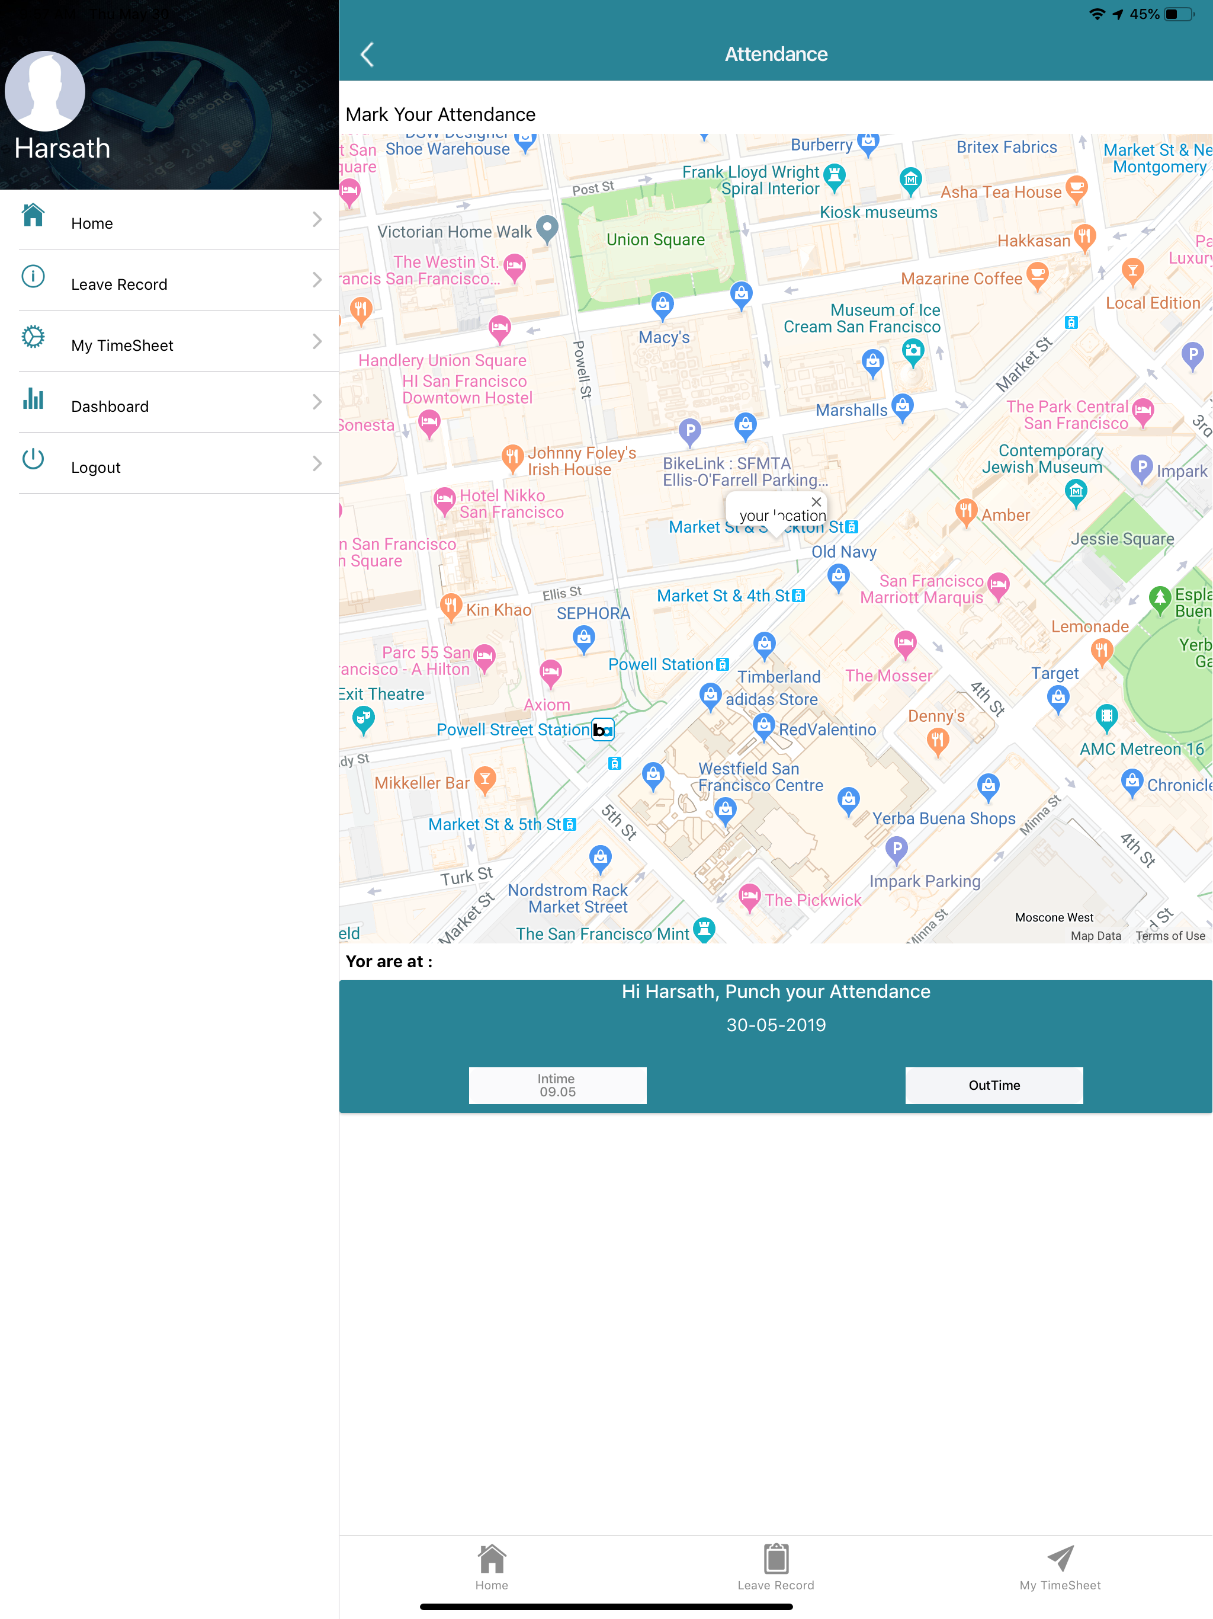The height and width of the screenshot is (1619, 1213).
Task: Tap the Museum of Ice Cream camera pin
Action: tap(912, 353)
